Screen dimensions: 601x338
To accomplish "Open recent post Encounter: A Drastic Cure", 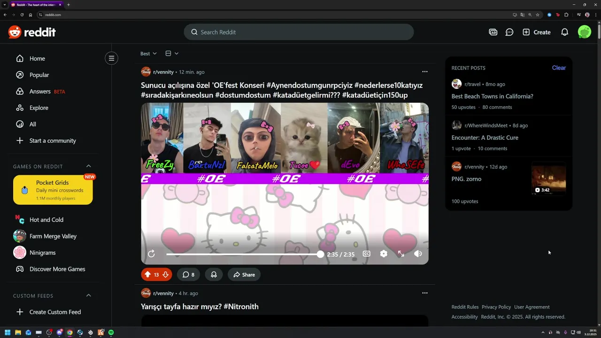I will click(x=485, y=138).
